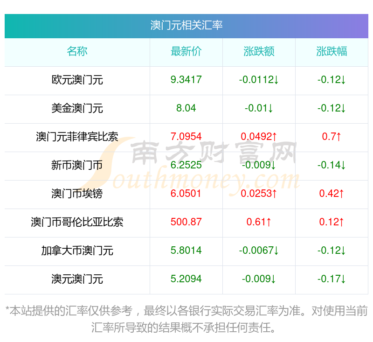
Task: Click the change value 0.0253↑
Action: [x=259, y=194]
